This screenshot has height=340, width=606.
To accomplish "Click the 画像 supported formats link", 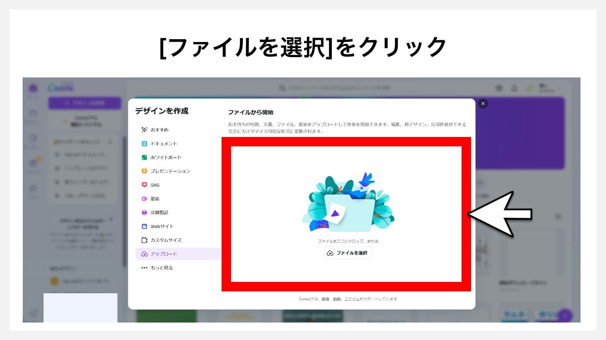I will pyautogui.click(x=325, y=298).
